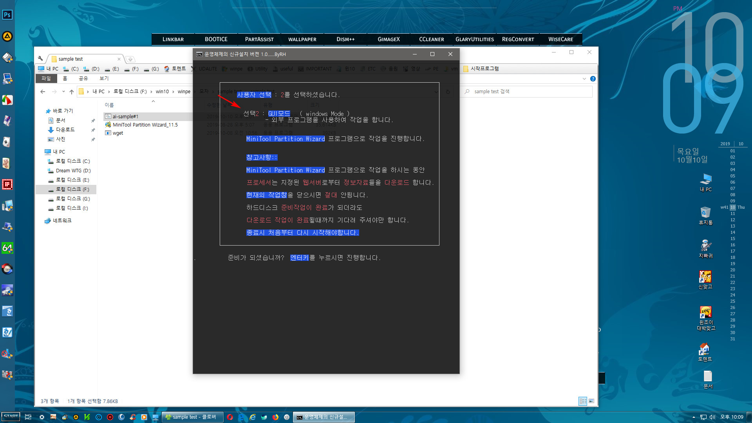Click CCLEANER in the link bar
Image resolution: width=752 pixels, height=423 pixels.
point(432,39)
